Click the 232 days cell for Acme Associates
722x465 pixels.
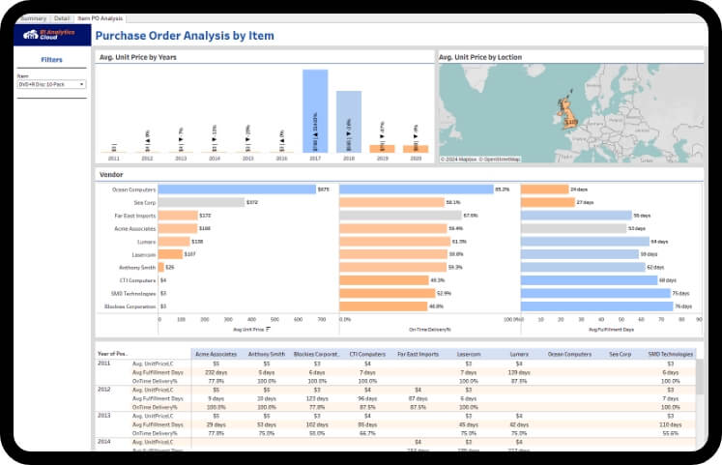click(216, 372)
